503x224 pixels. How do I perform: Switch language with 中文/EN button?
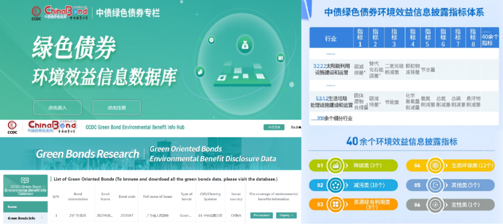pyautogui.click(x=274, y=127)
